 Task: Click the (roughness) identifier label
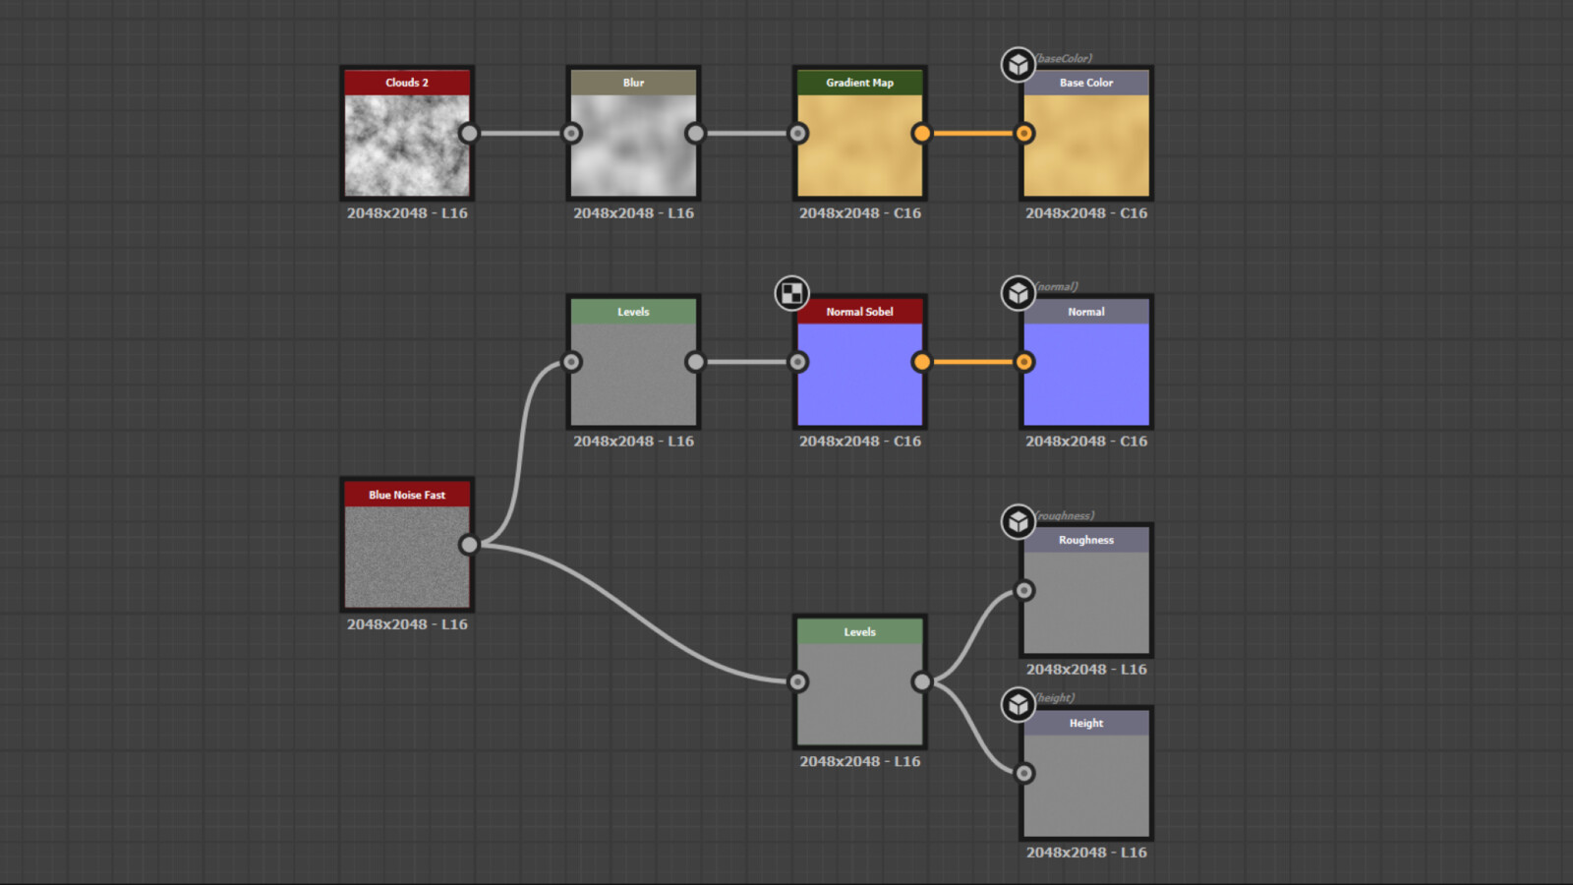tap(1065, 515)
